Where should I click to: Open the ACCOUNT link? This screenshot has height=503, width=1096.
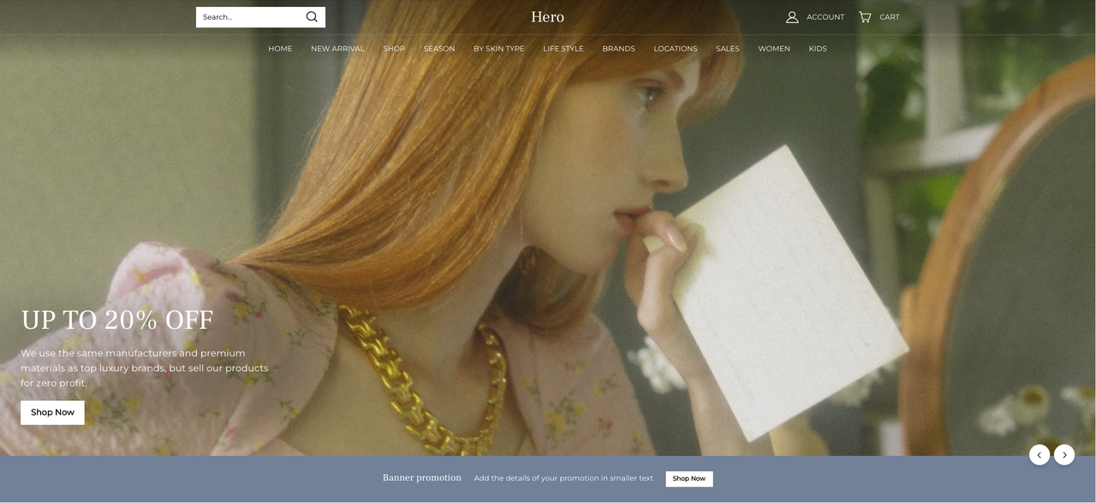(x=825, y=17)
